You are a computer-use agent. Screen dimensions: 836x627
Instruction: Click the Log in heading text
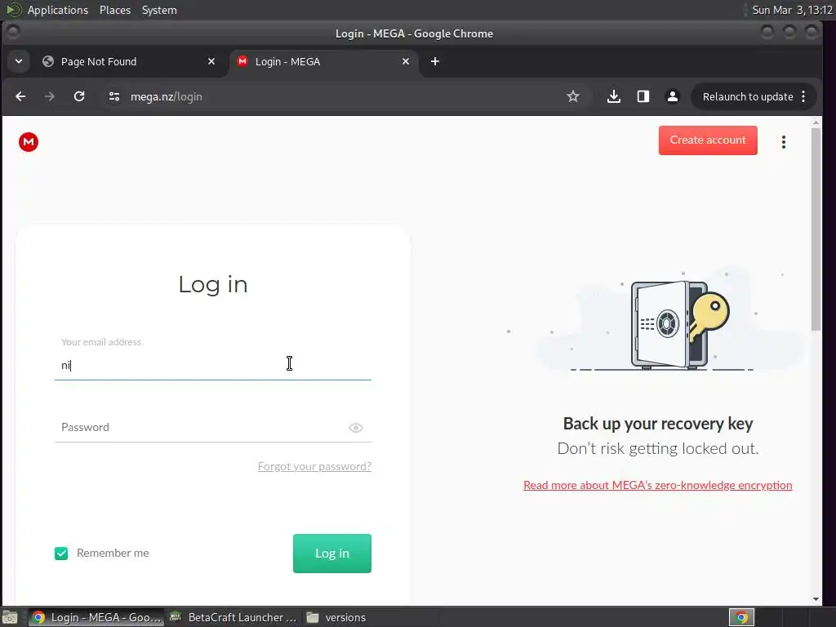coord(213,285)
